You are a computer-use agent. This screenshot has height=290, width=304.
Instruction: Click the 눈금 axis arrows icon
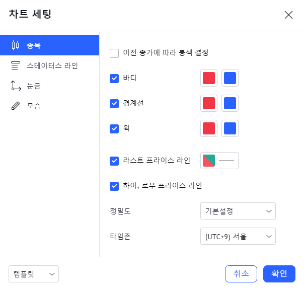pyautogui.click(x=15, y=86)
